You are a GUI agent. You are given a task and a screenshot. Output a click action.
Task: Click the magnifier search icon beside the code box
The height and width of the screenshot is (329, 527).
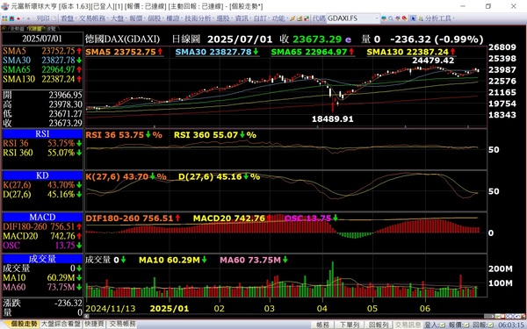391,18
